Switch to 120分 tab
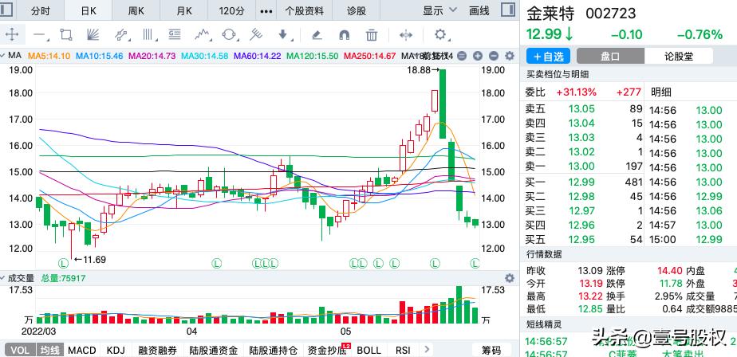 point(232,11)
